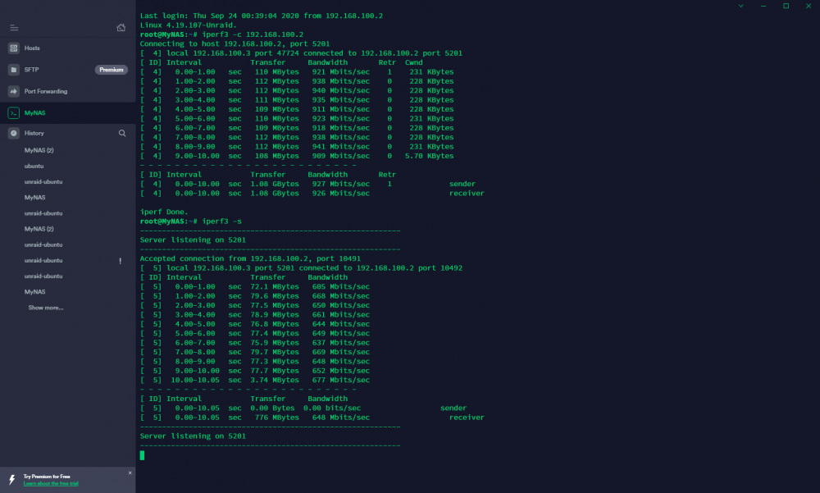Click the '776 MBytes' receiver transfer value
Image resolution: width=820 pixels, height=493 pixels.
(x=276, y=418)
